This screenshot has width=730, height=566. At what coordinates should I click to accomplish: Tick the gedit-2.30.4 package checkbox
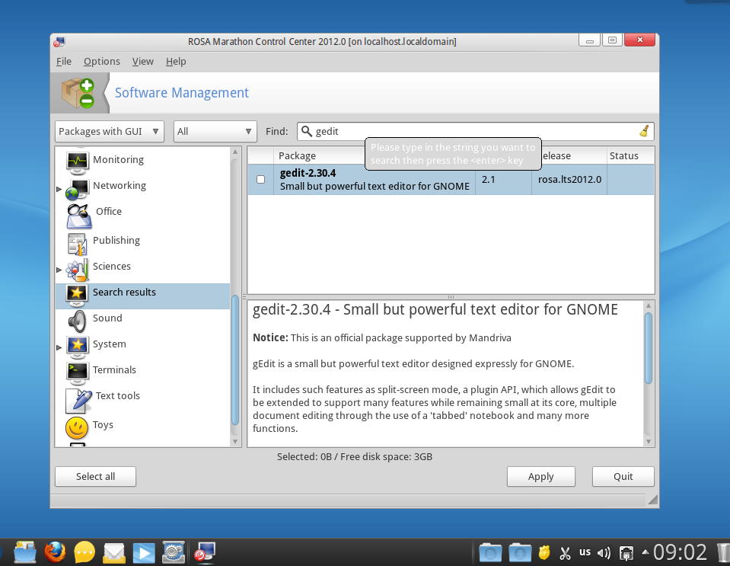pyautogui.click(x=260, y=179)
